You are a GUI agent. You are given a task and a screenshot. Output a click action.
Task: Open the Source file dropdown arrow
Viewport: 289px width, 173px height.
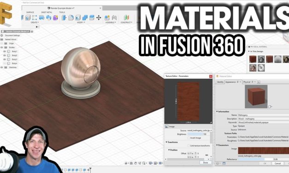(211, 130)
